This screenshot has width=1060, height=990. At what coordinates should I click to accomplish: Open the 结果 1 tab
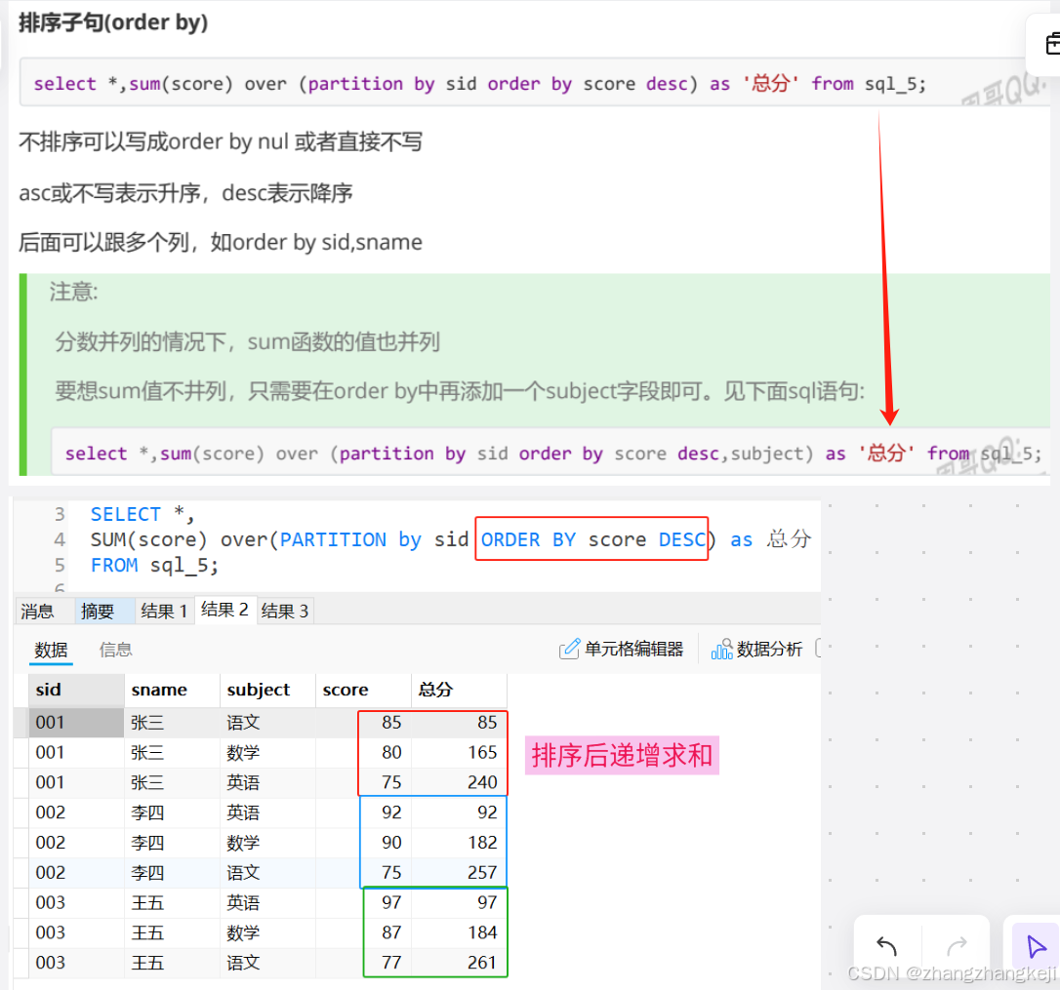(164, 611)
